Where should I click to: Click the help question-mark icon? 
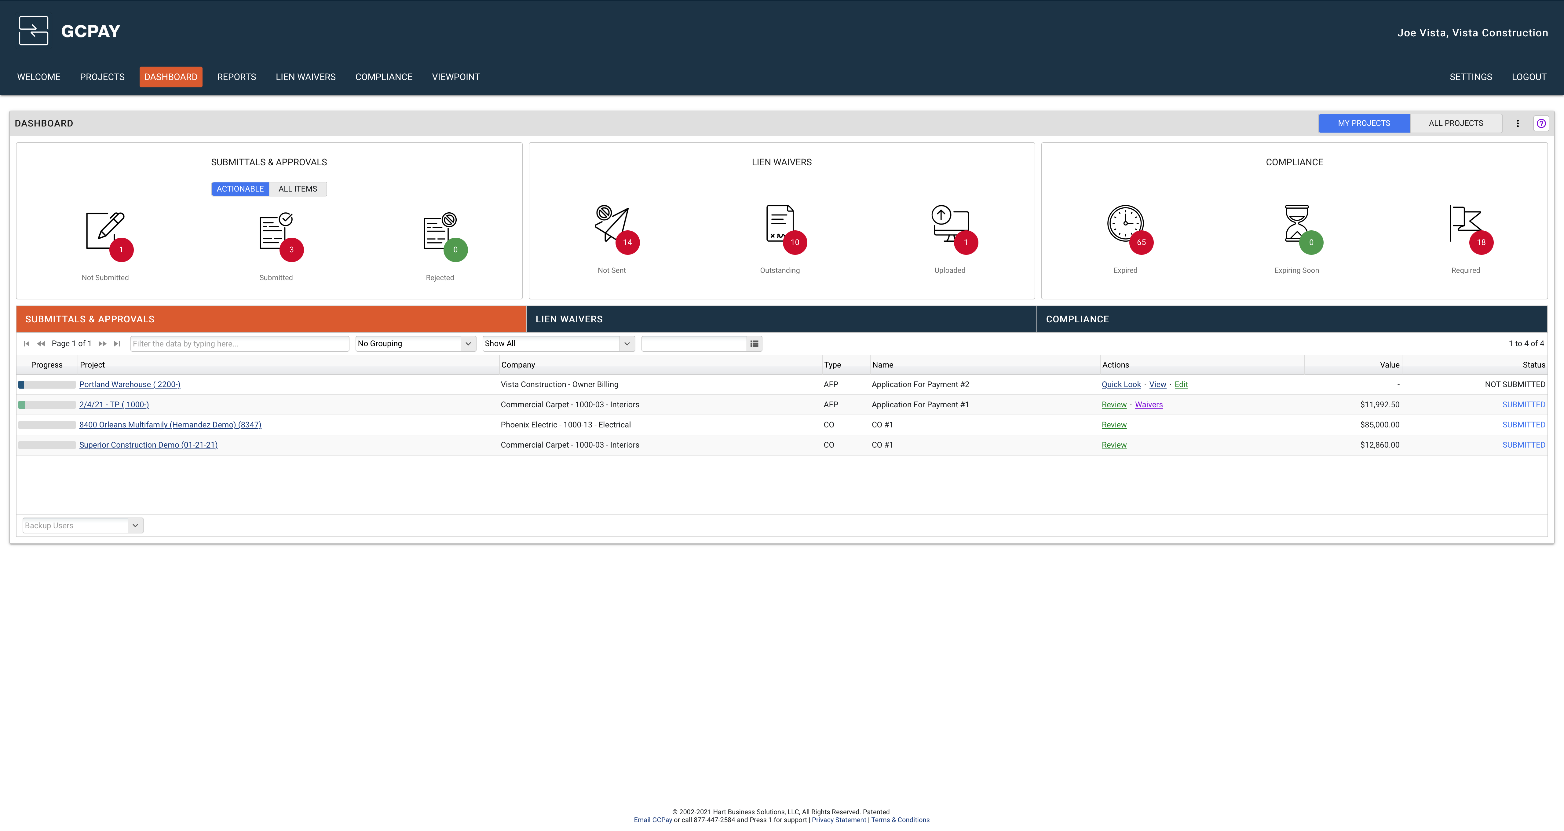click(1541, 123)
